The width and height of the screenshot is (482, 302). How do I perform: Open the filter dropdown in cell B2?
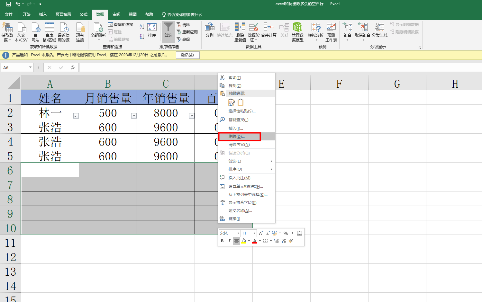point(134,116)
